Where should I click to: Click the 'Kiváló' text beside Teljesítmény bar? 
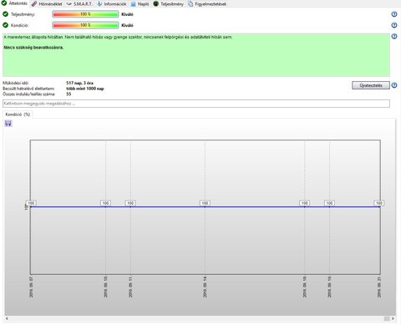pos(127,14)
